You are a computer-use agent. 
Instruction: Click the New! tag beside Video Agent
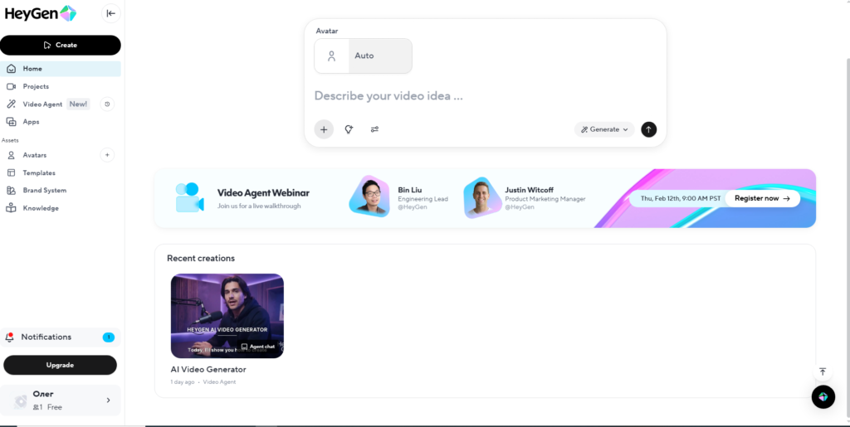tap(79, 104)
